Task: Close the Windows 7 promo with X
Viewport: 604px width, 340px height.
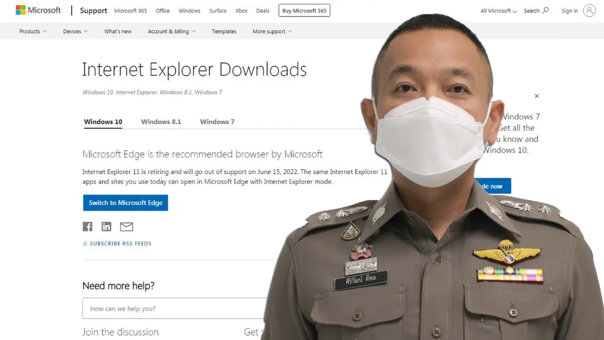Action: point(537,96)
